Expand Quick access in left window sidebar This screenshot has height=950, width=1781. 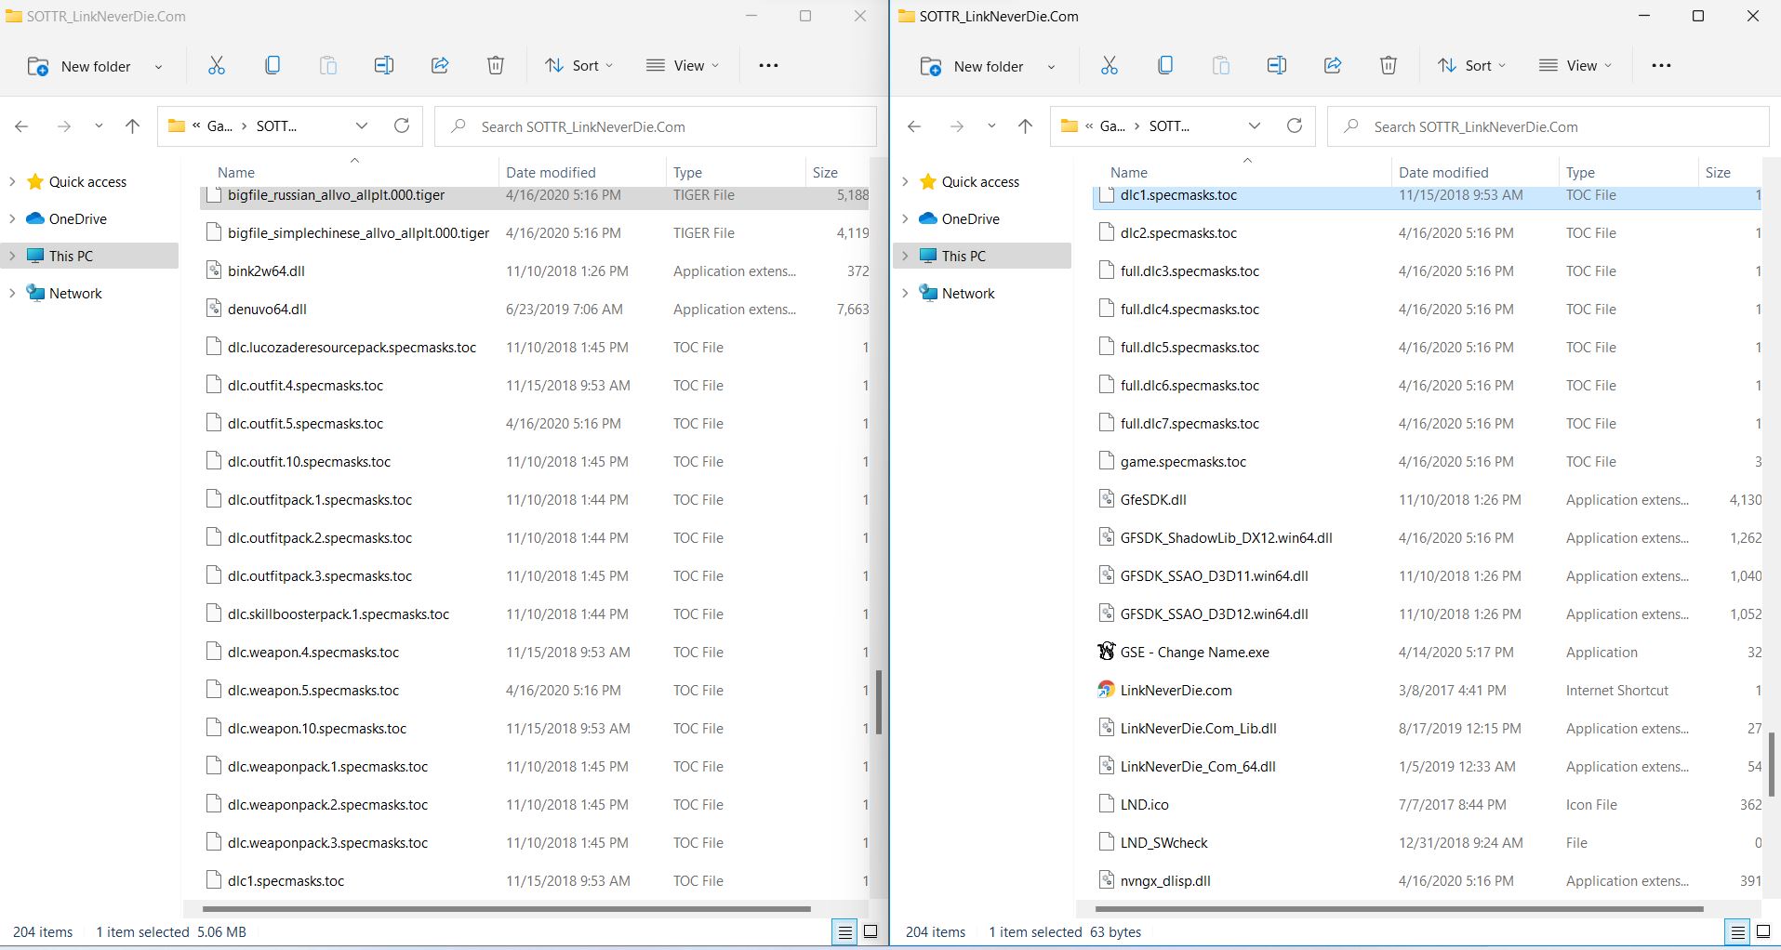click(x=12, y=182)
